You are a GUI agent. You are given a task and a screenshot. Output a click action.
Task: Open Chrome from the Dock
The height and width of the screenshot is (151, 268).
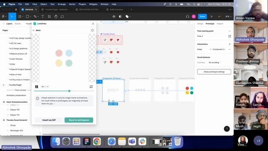click(97, 142)
